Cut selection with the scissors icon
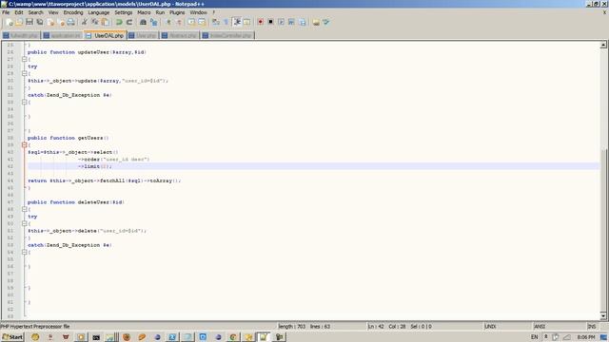 click(x=85, y=22)
